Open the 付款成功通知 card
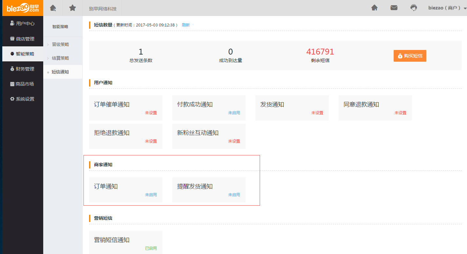The image size is (467, 254). 209,108
